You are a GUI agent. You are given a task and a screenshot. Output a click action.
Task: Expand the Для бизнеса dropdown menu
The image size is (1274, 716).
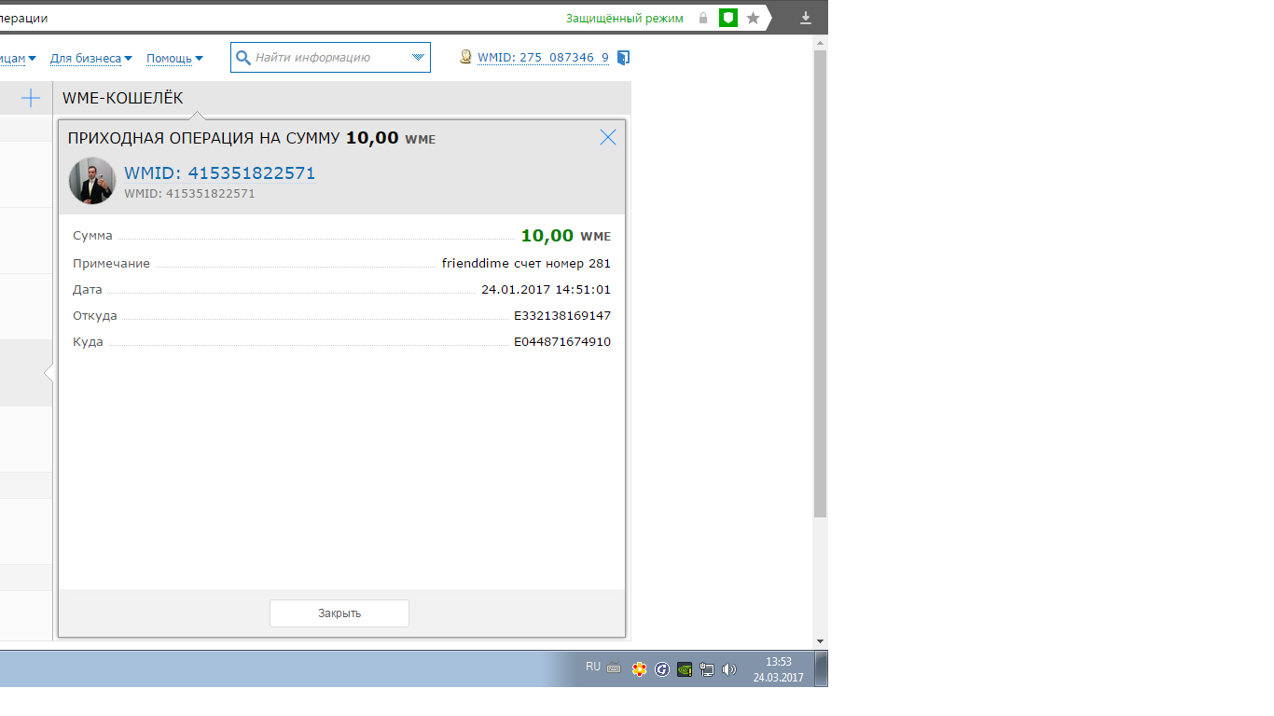pos(90,58)
